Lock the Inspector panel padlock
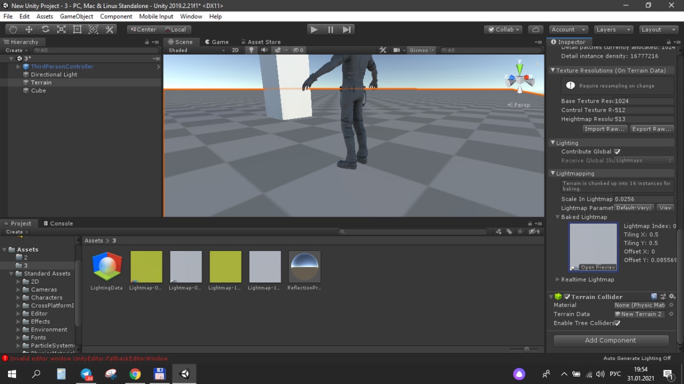Image resolution: width=684 pixels, height=384 pixels. tap(667, 42)
